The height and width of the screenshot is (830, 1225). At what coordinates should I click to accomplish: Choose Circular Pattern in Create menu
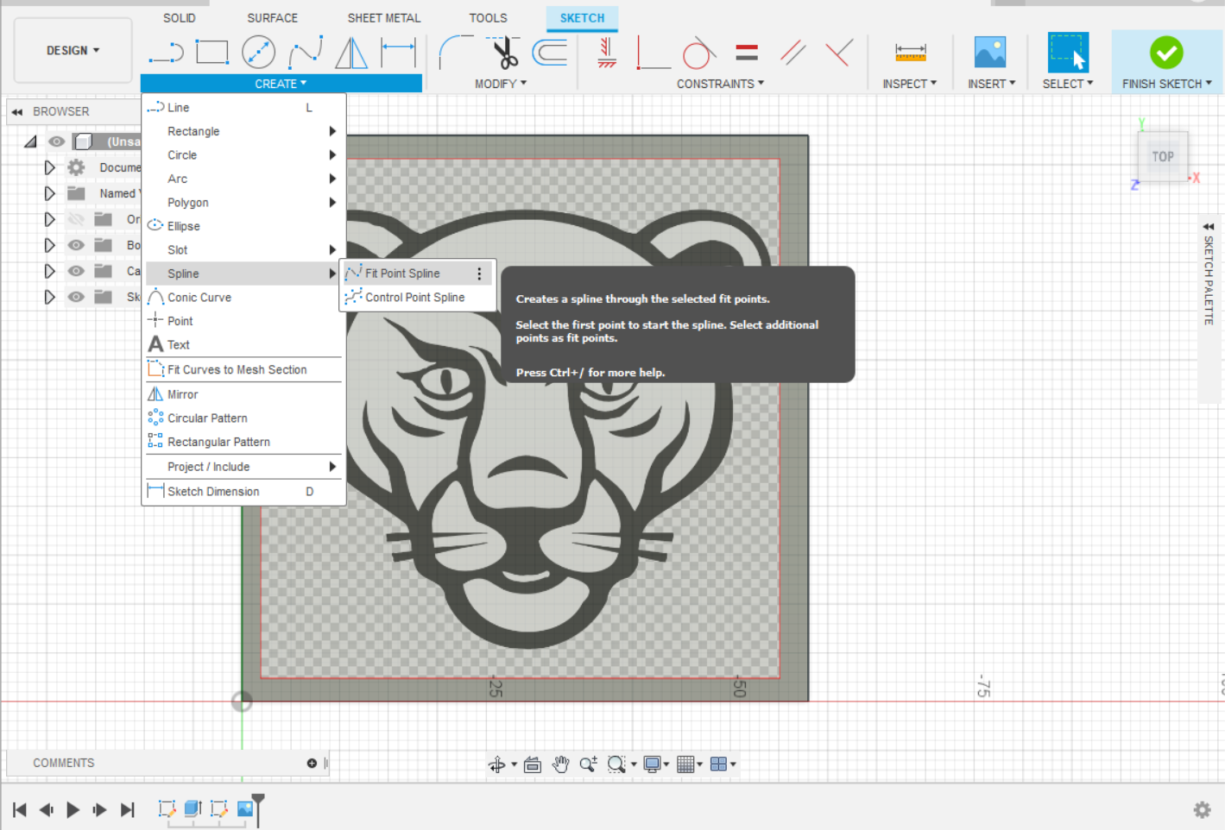pyautogui.click(x=243, y=418)
